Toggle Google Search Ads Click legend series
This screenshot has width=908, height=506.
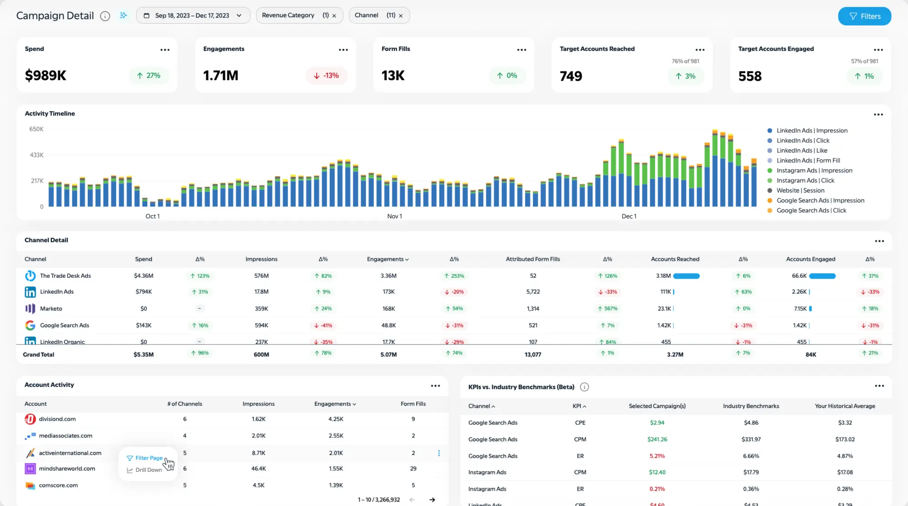[x=811, y=211]
